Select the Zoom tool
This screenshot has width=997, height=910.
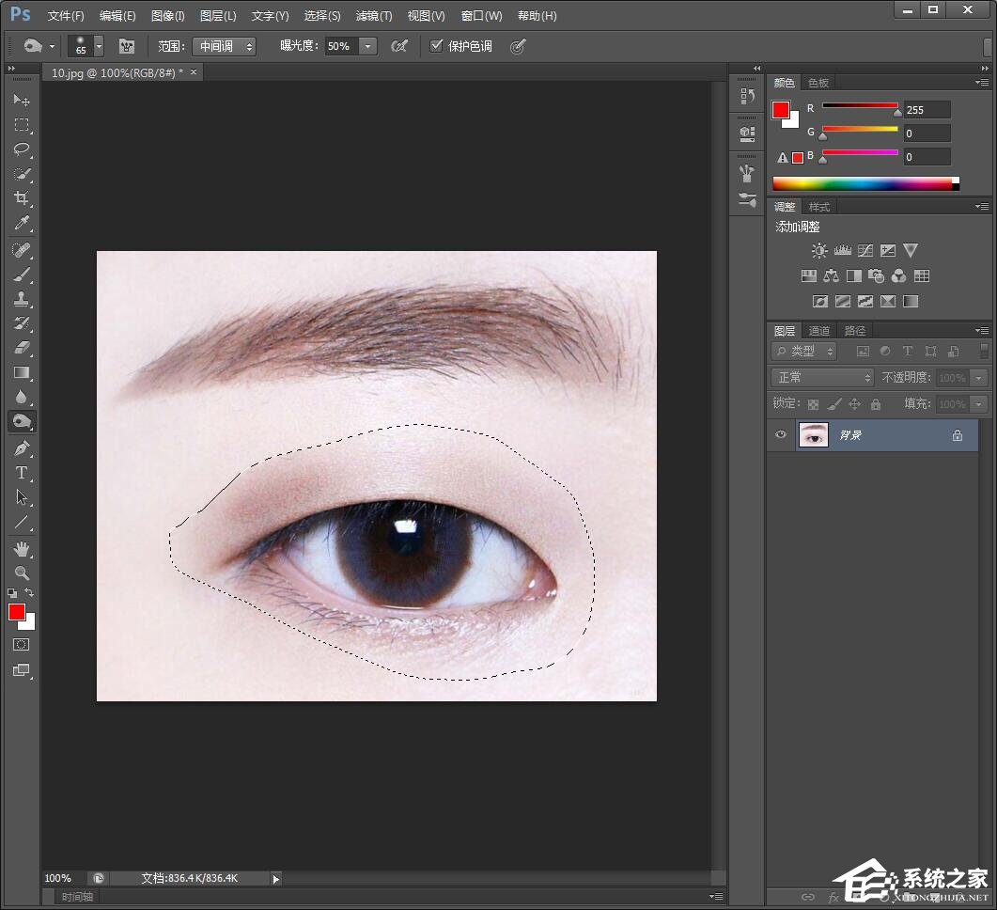coord(22,573)
